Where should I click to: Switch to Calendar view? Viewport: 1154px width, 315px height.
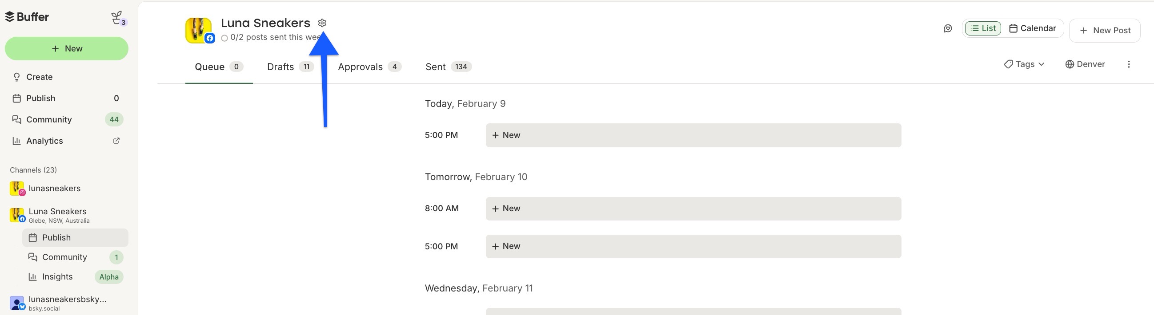point(1032,28)
